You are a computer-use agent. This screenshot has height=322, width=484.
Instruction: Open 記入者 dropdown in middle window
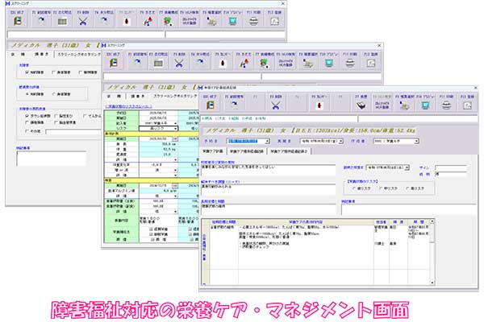pyautogui.click(x=176, y=123)
